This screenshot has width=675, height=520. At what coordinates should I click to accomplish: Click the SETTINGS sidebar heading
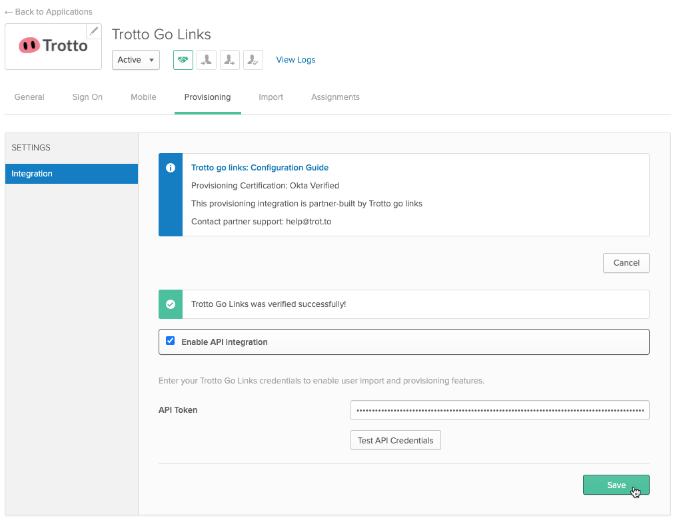31,148
